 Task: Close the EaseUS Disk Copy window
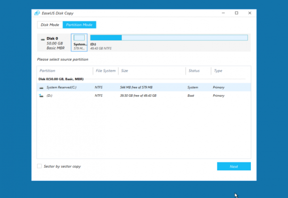(x=250, y=13)
